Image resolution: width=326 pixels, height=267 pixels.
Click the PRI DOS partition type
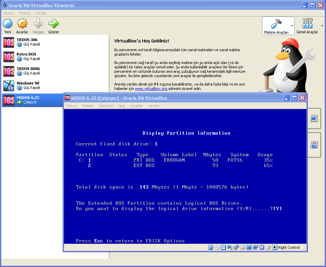click(144, 160)
